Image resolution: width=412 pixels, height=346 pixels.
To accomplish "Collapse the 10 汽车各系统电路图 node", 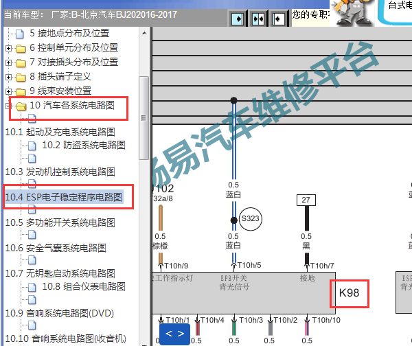I will point(8,106).
